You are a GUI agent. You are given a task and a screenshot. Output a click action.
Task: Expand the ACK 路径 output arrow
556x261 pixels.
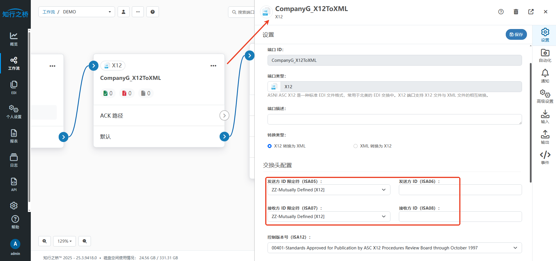tap(224, 116)
